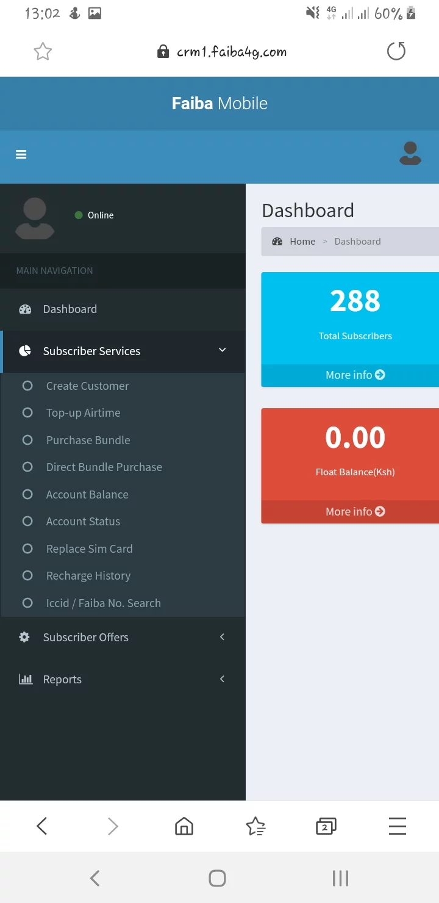439x903 pixels.
Task: Open the user profile icon in header
Action: (x=410, y=153)
